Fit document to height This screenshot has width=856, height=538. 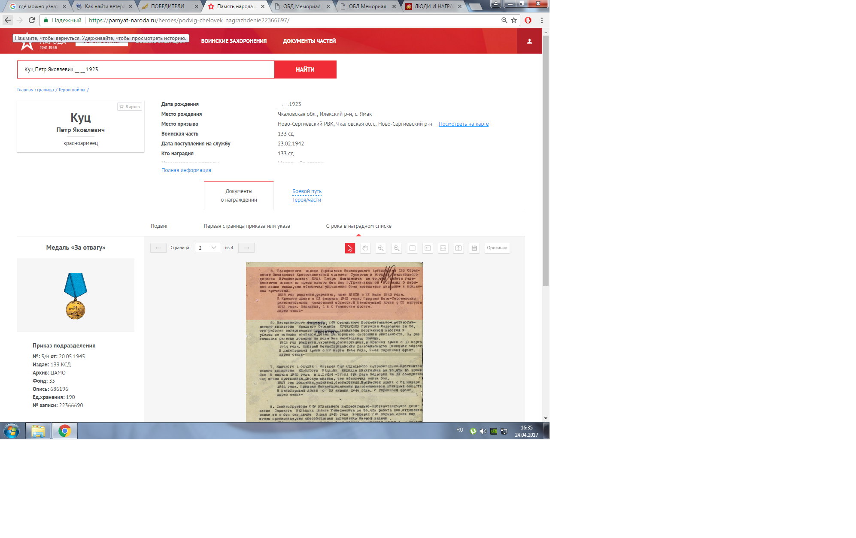[x=458, y=248]
